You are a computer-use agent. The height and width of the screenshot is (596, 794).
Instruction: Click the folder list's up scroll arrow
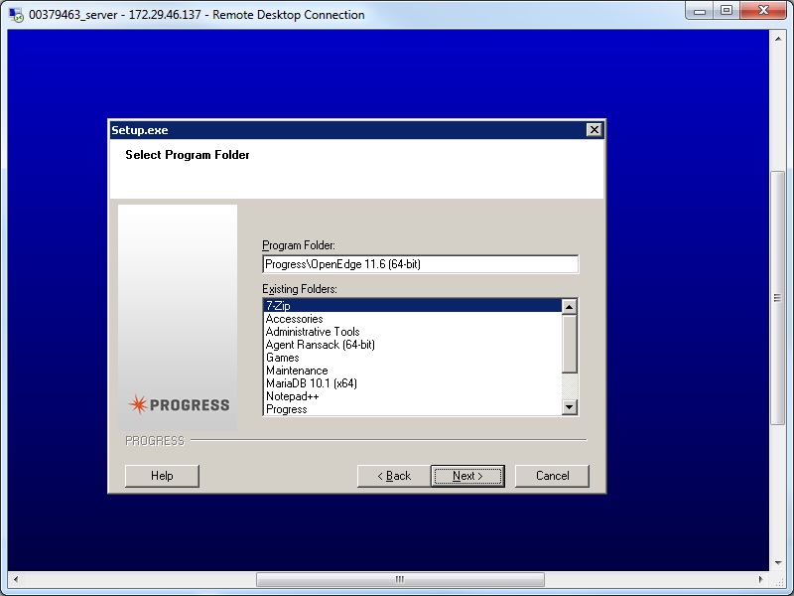pyautogui.click(x=570, y=305)
